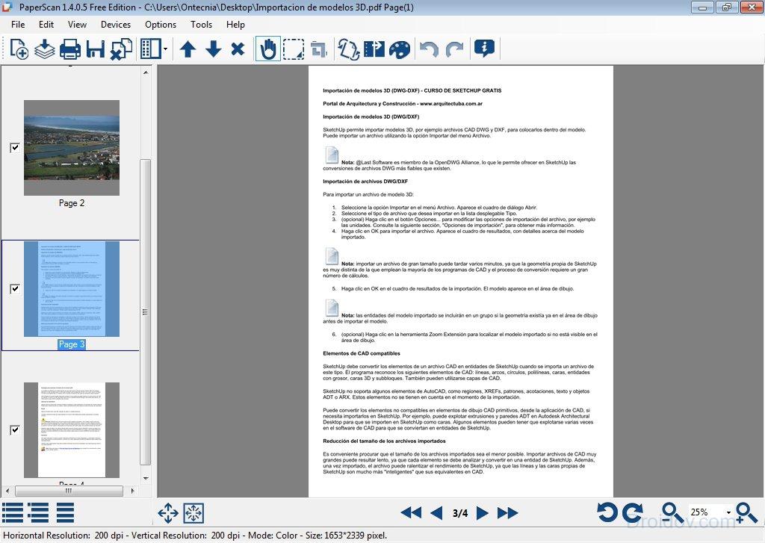
Task: Click the thumbnail panel horizontal scrollbar handle
Action: (69, 491)
